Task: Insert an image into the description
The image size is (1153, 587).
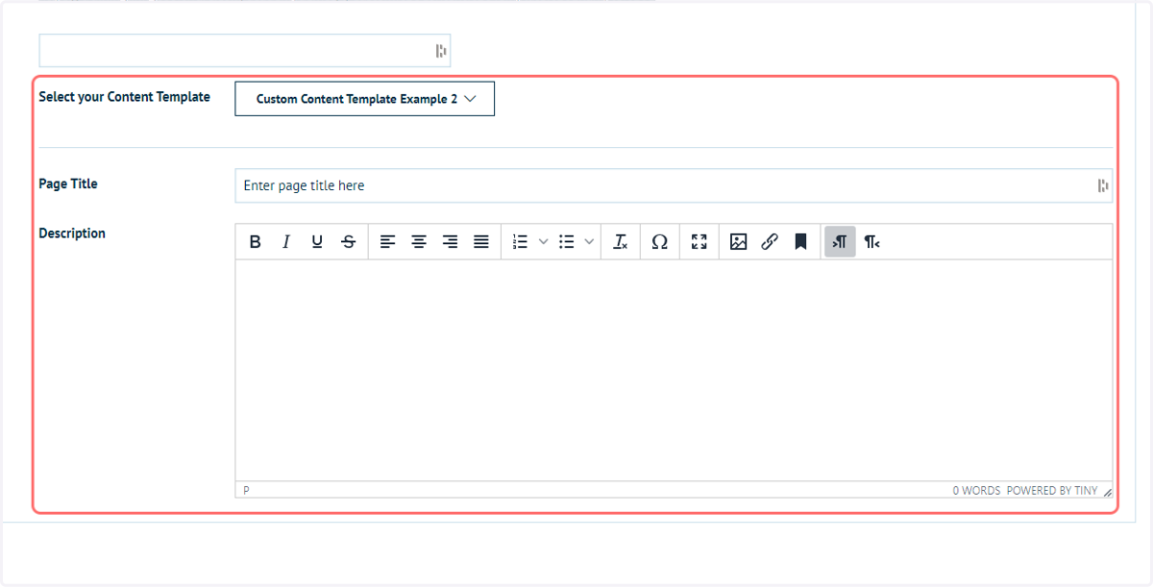Action: pyautogui.click(x=738, y=242)
